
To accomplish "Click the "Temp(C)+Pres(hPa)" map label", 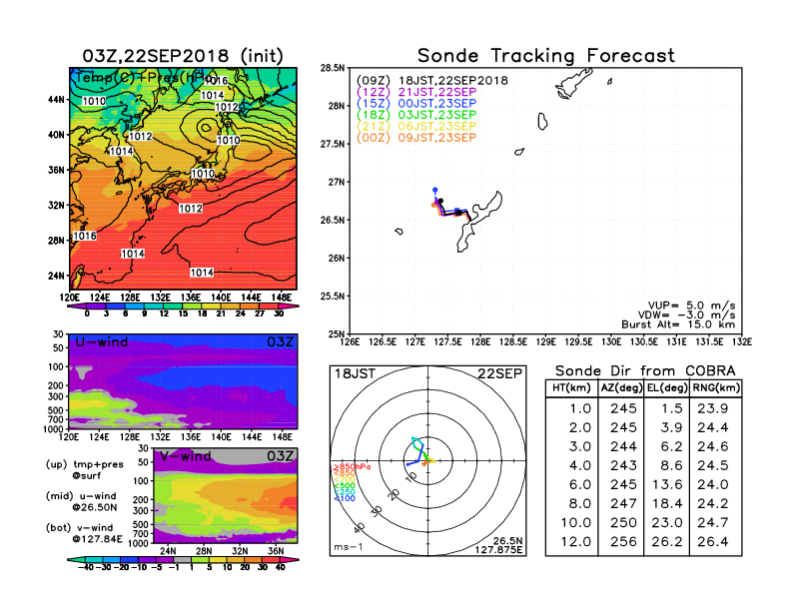I will pos(146,78).
